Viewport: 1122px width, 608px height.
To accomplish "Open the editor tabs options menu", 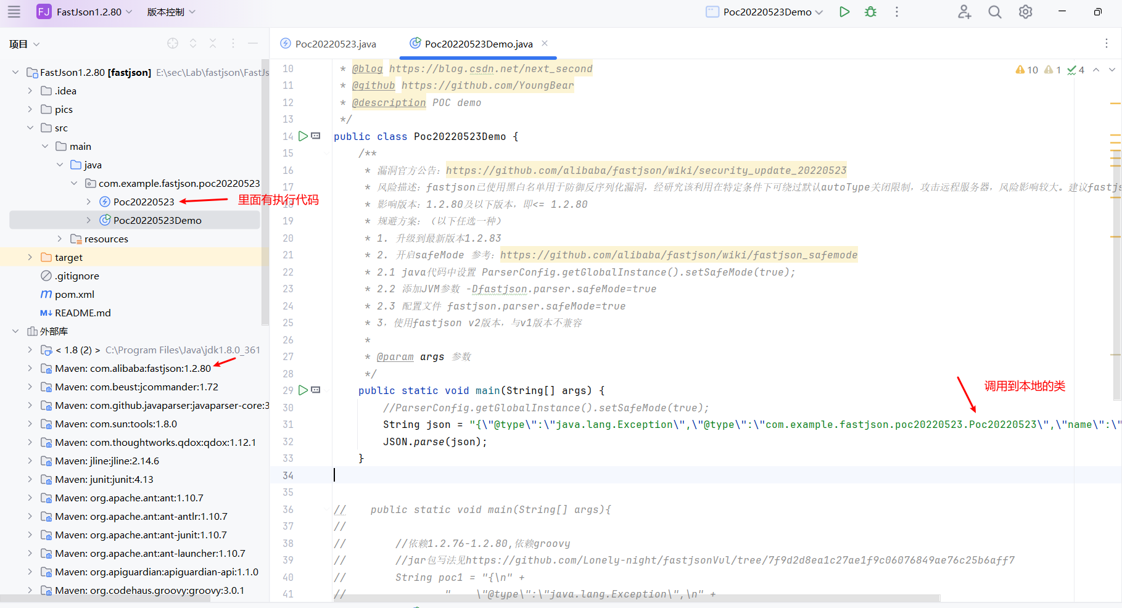I will [x=1107, y=43].
